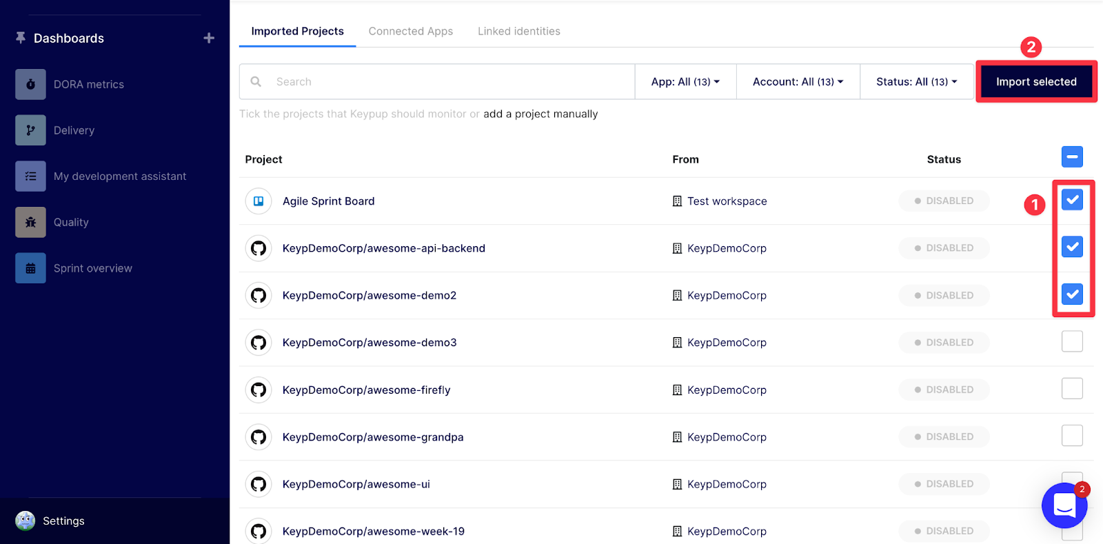Switch to the Connected Apps tab

click(x=410, y=31)
